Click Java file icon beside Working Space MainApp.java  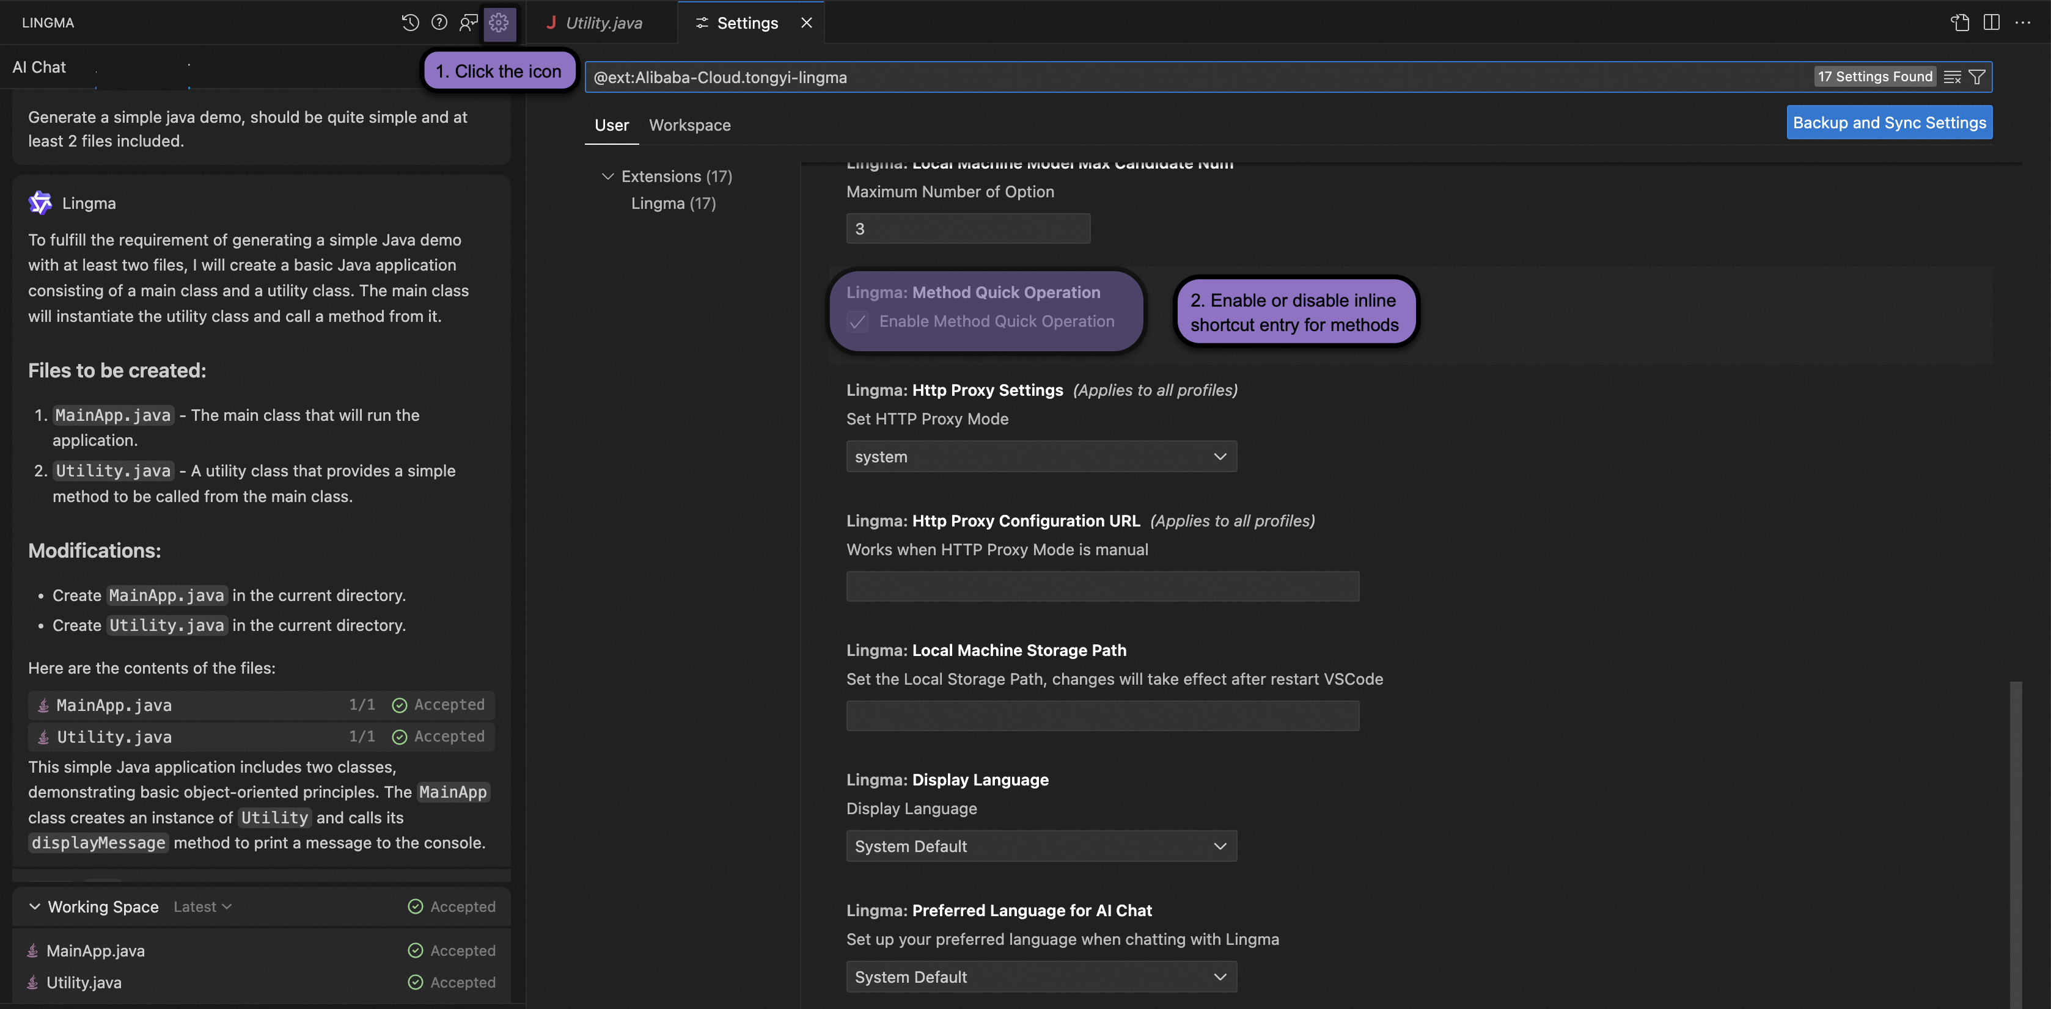tap(32, 950)
